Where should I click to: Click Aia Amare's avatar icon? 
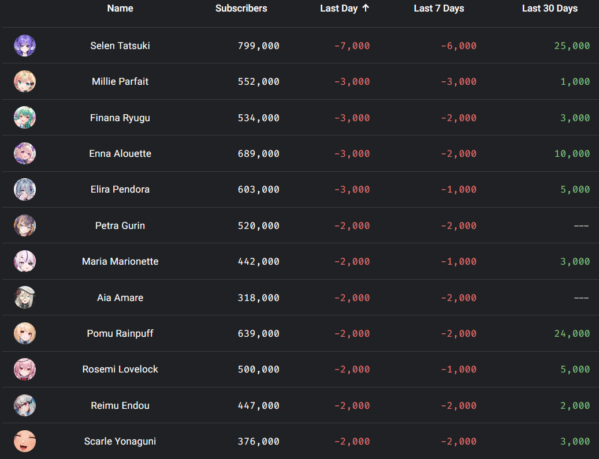25,298
